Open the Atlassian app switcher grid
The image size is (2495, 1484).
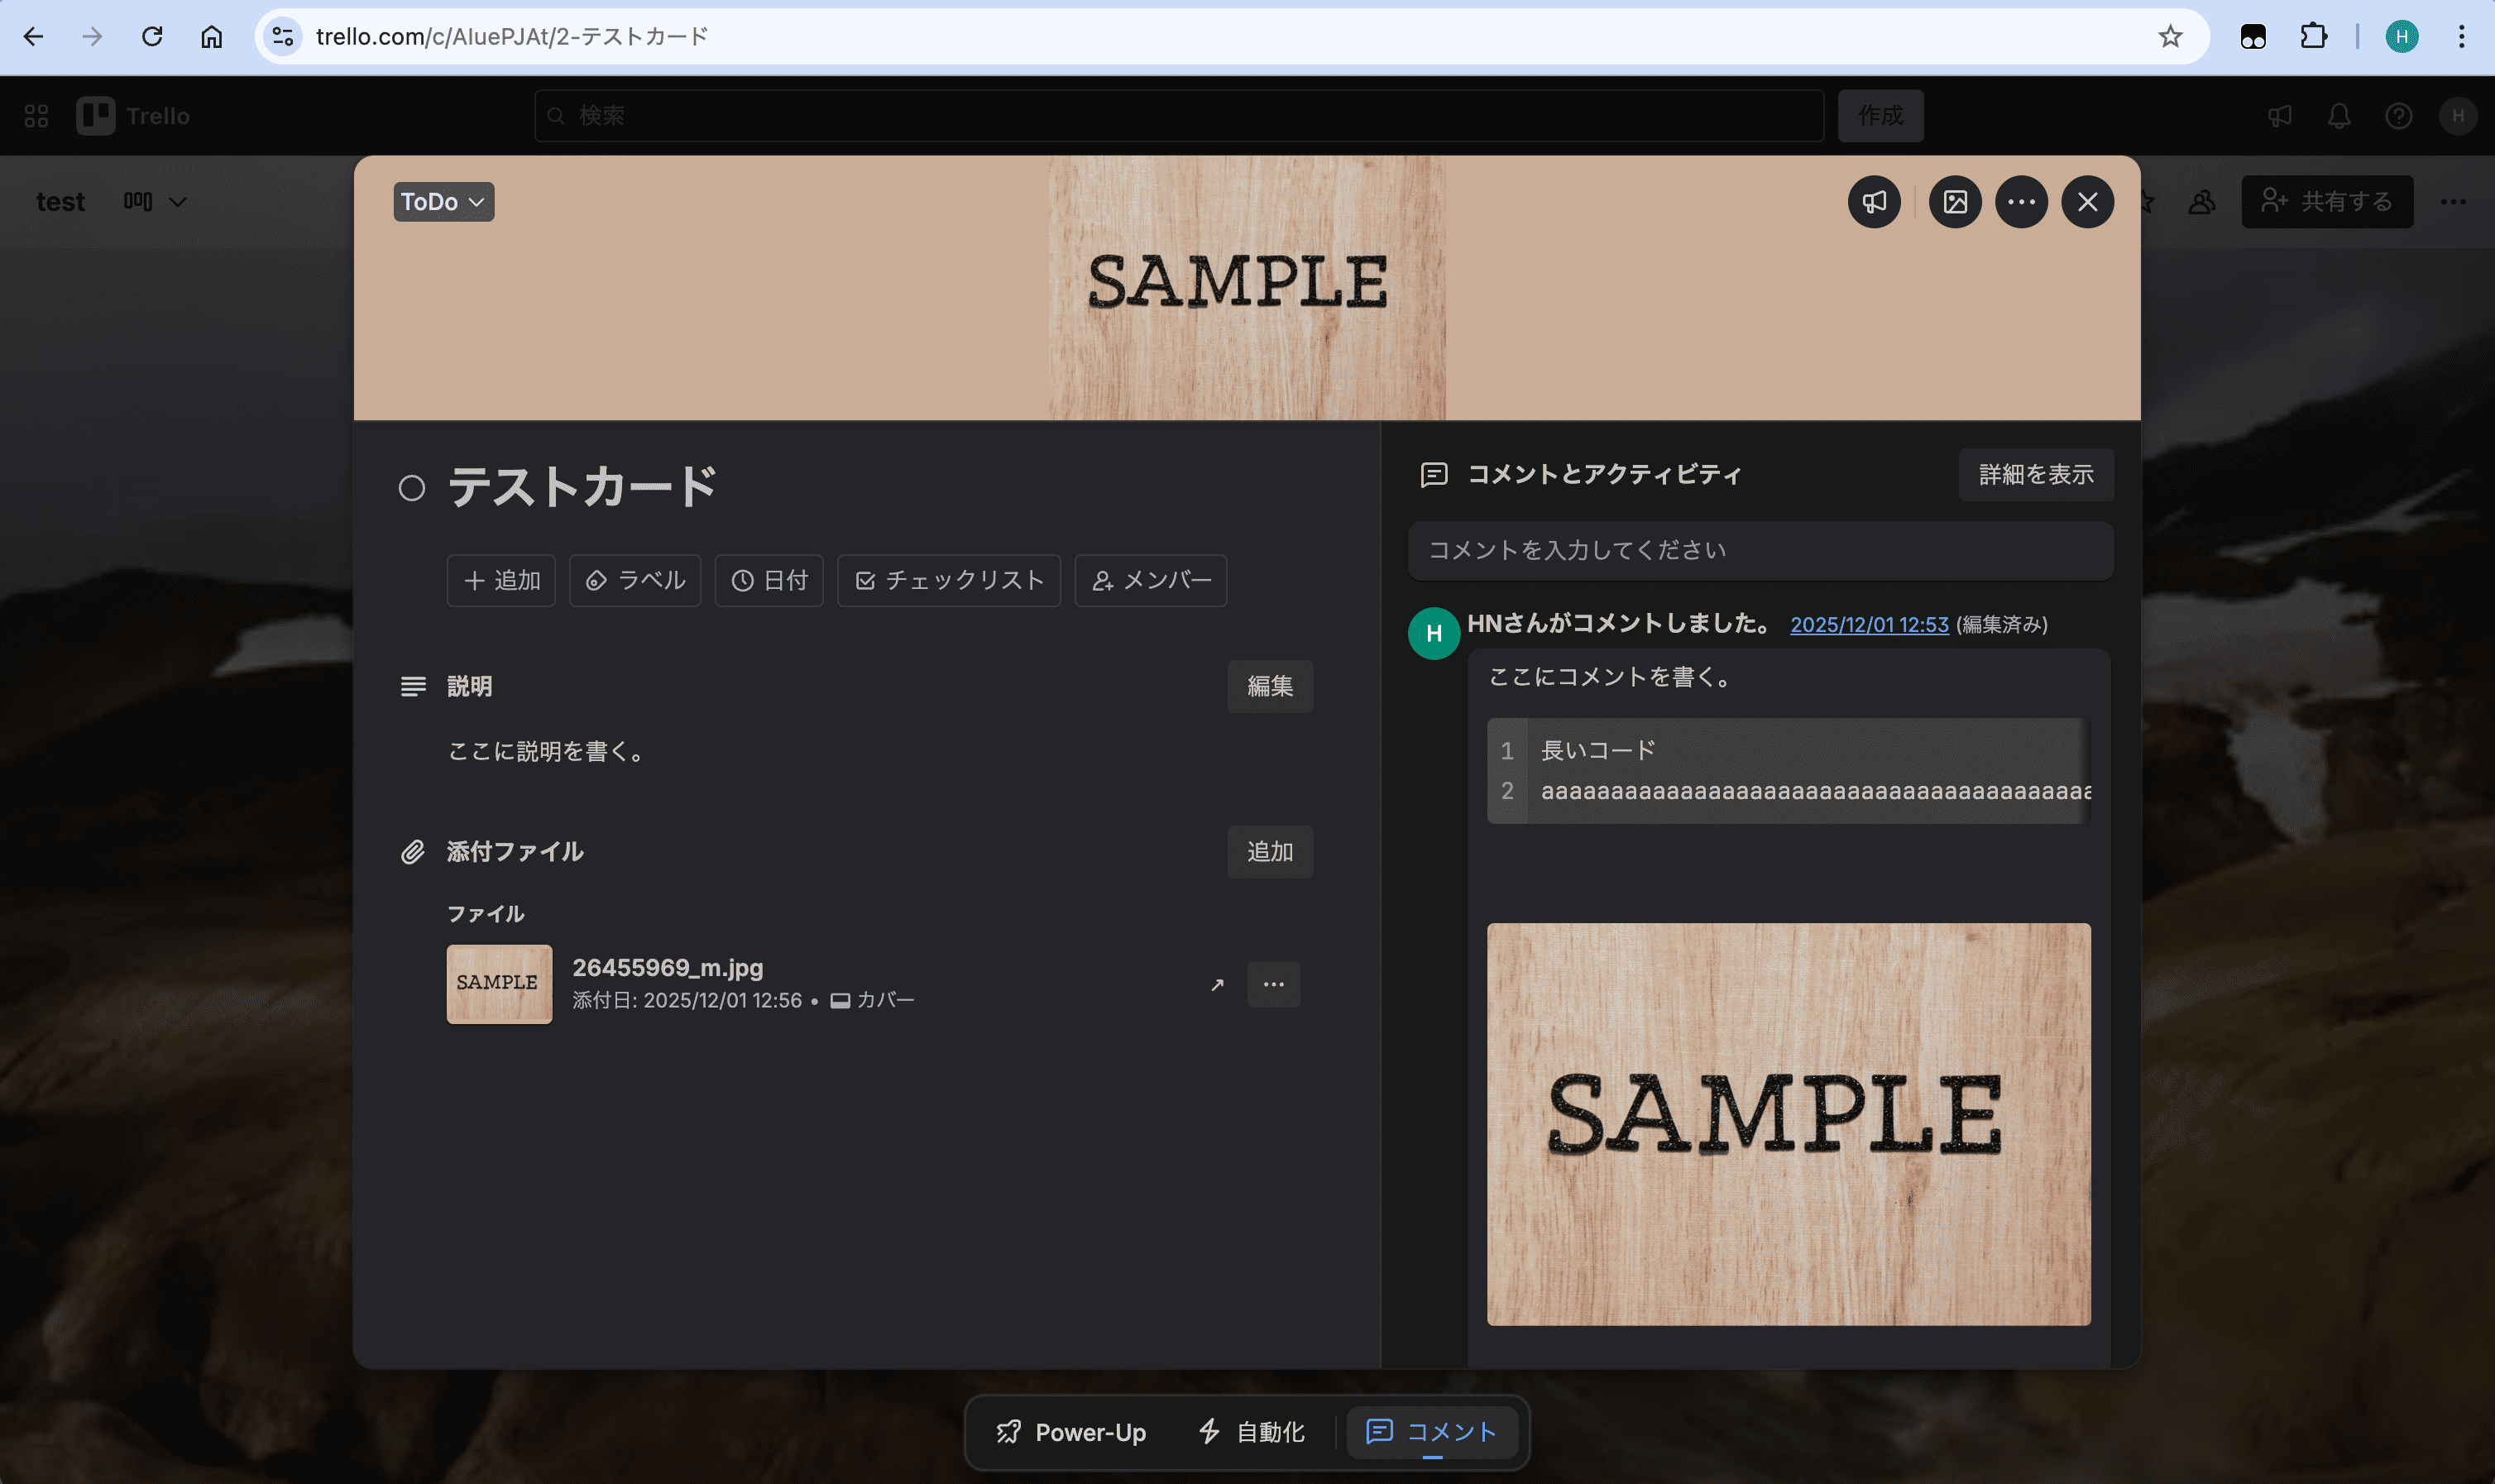point(36,115)
